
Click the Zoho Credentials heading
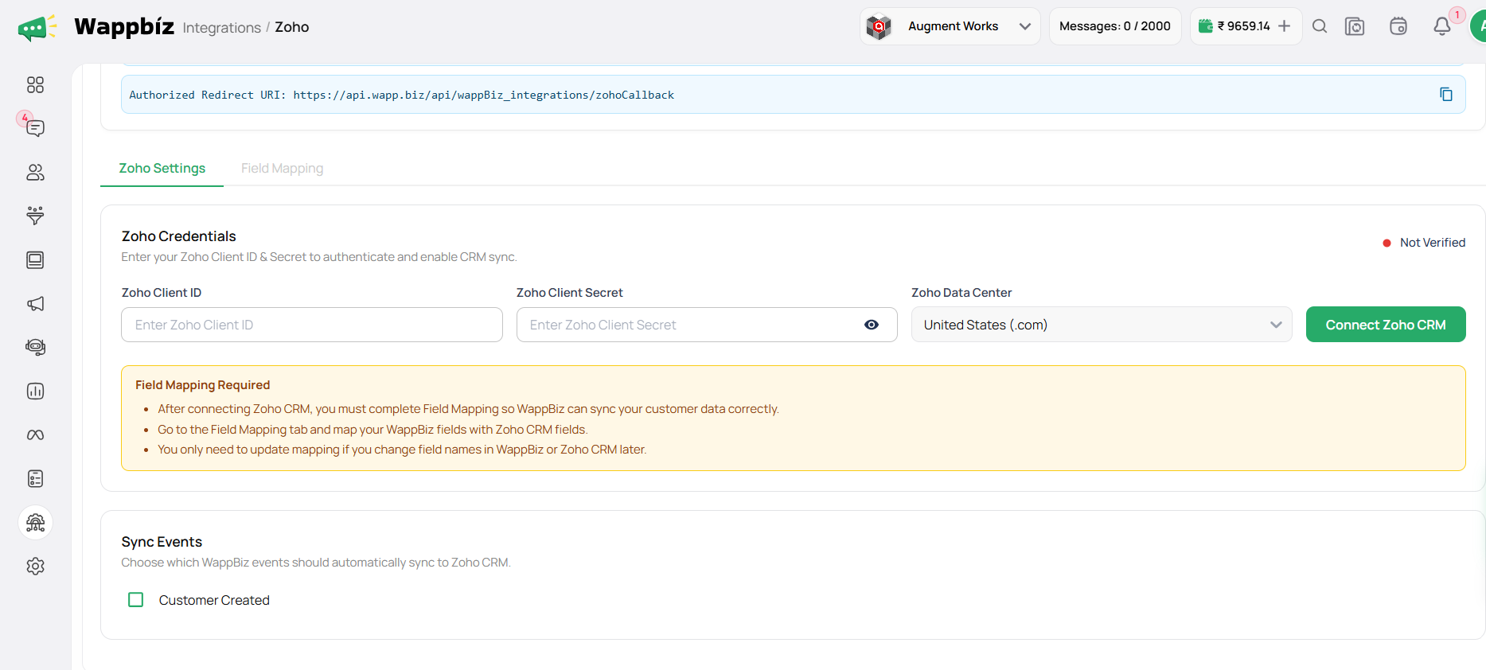(x=179, y=236)
